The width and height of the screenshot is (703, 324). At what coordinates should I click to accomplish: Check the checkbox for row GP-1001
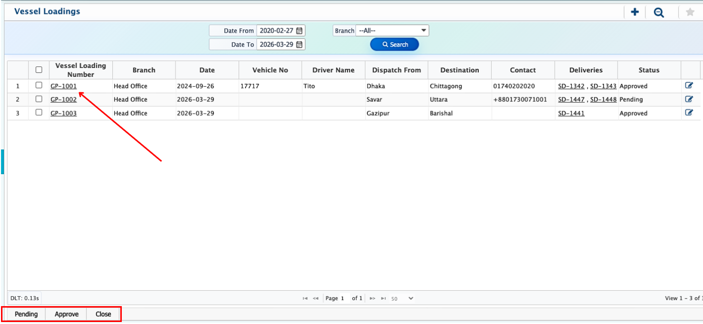pyautogui.click(x=39, y=85)
